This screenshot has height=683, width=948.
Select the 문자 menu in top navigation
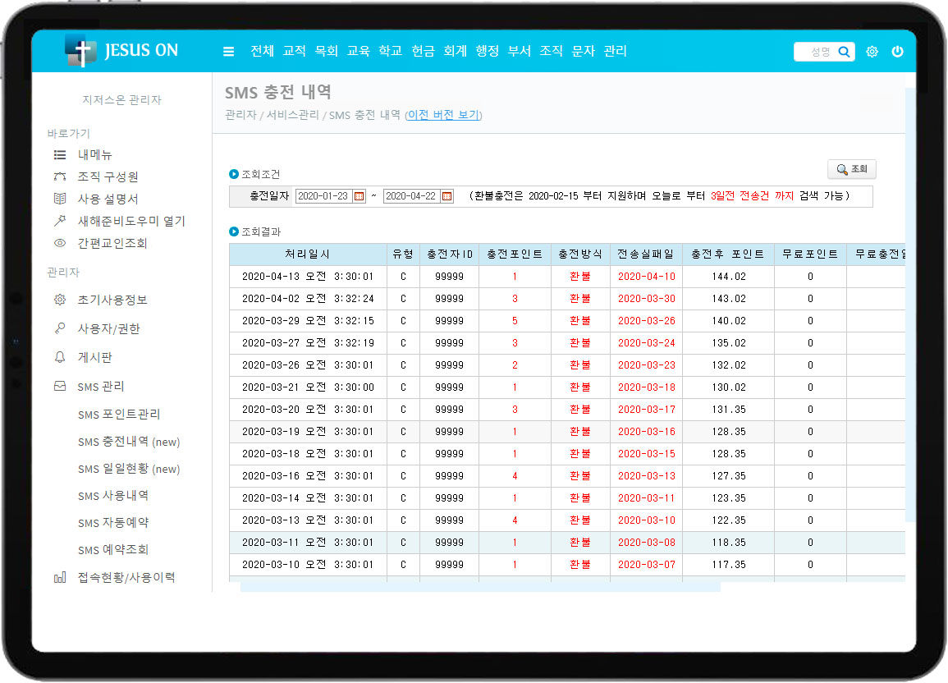(583, 51)
